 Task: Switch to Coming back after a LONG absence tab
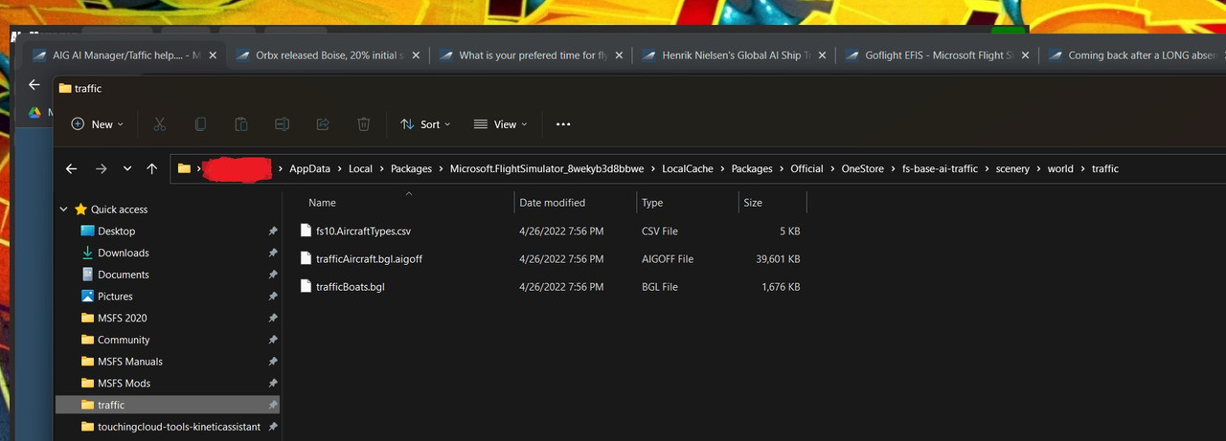pos(1133,55)
